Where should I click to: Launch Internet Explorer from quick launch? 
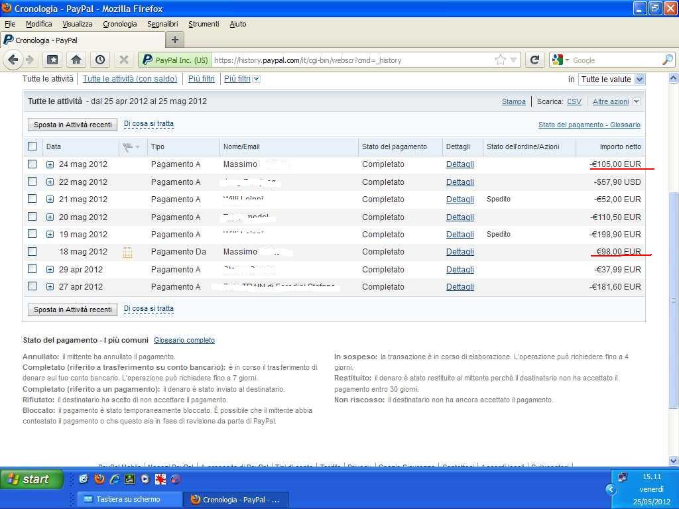114,479
